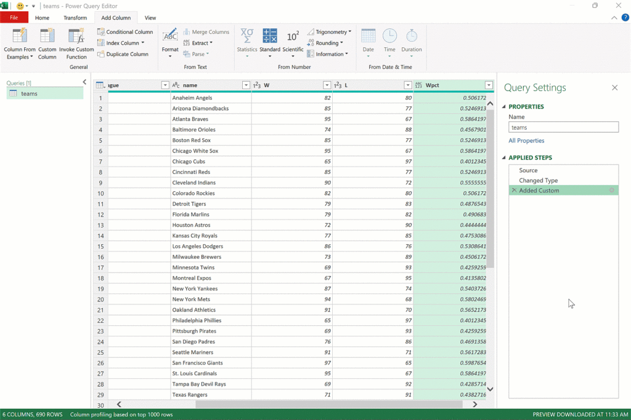The width and height of the screenshot is (631, 420).
Task: Collapse the Properties section triangle
Action: (504, 107)
